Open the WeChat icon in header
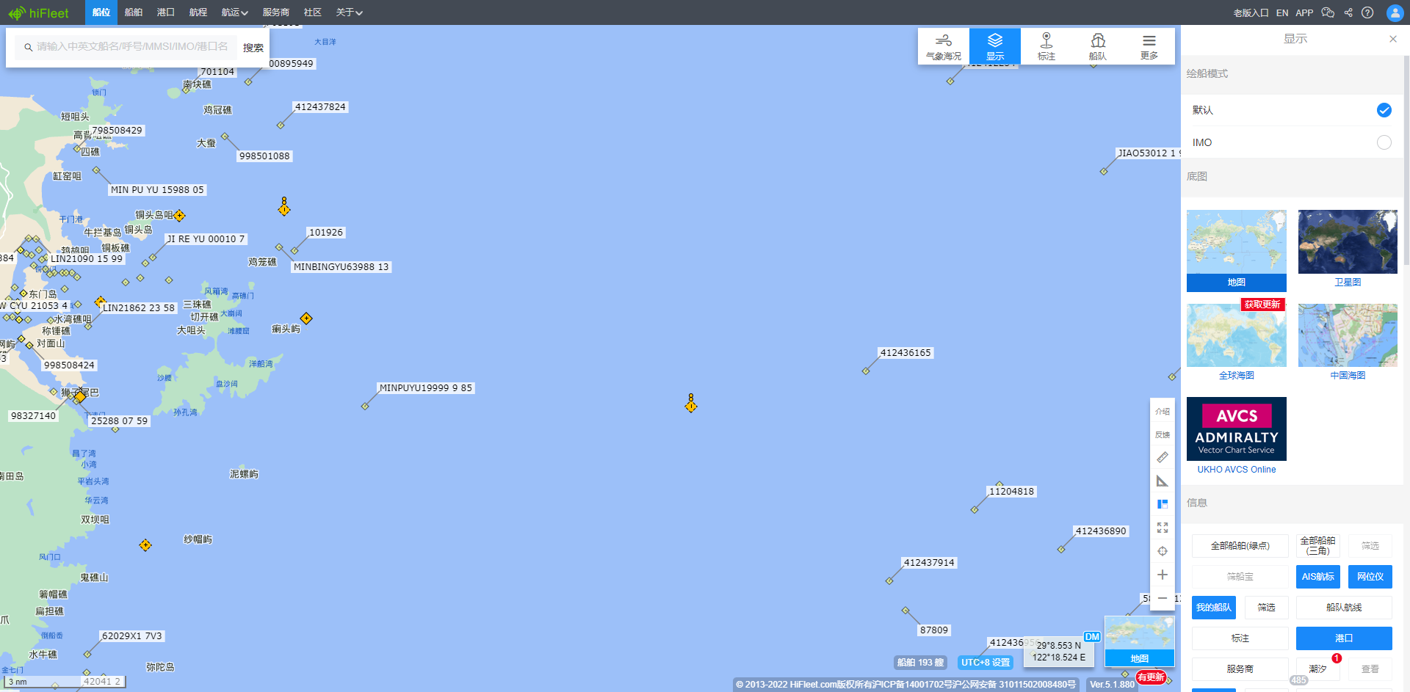The height and width of the screenshot is (692, 1410). (1328, 12)
